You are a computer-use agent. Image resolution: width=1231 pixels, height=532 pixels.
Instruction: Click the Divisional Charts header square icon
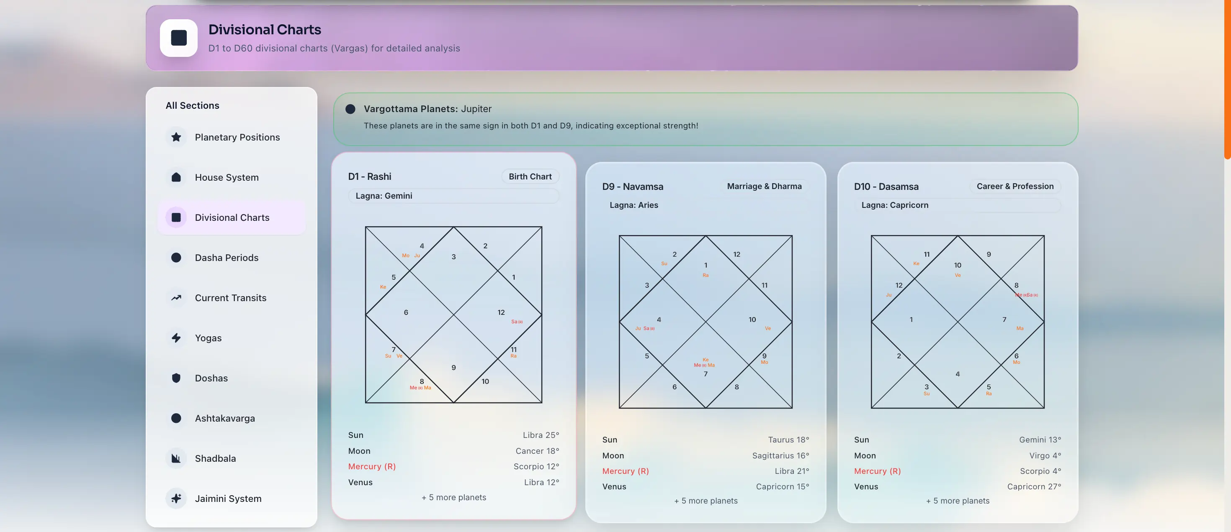[x=179, y=38]
